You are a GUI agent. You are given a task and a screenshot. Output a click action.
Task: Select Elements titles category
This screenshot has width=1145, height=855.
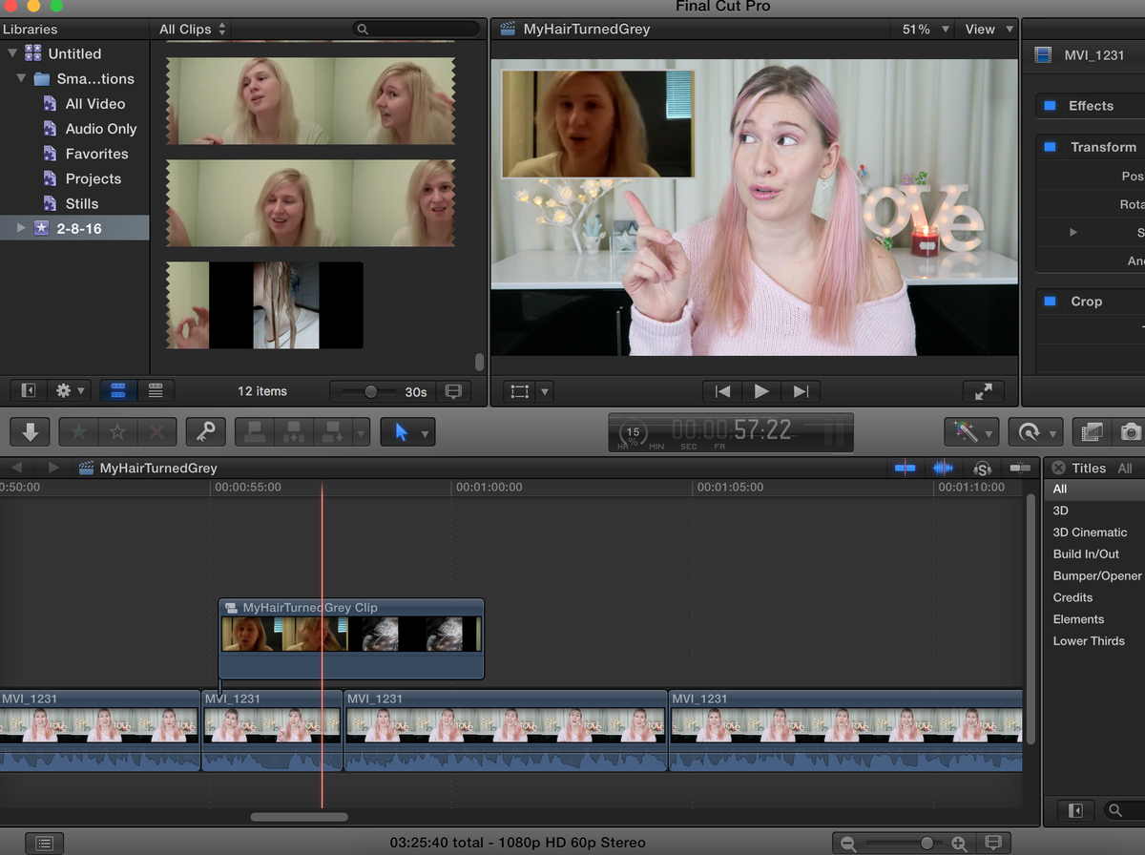[x=1078, y=619]
